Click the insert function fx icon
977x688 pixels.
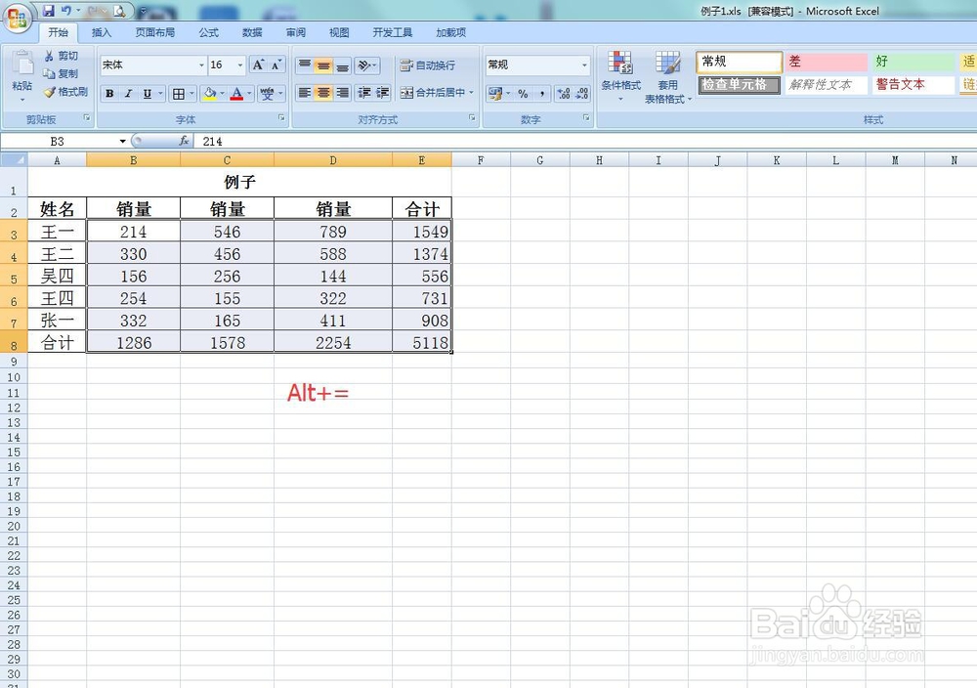[x=184, y=141]
